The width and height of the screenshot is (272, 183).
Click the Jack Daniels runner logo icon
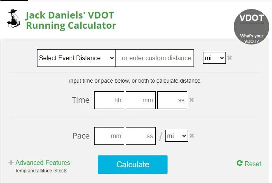tap(13, 19)
